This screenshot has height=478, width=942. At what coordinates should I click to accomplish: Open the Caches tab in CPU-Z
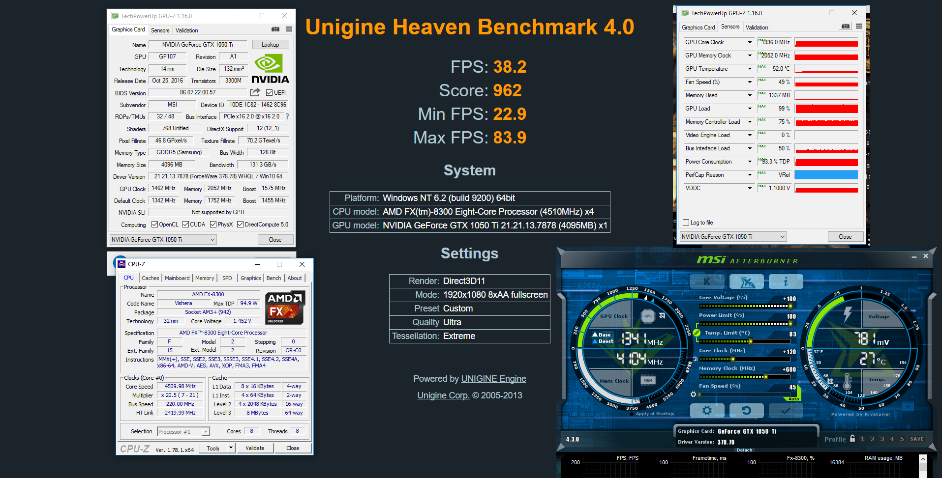pos(151,278)
